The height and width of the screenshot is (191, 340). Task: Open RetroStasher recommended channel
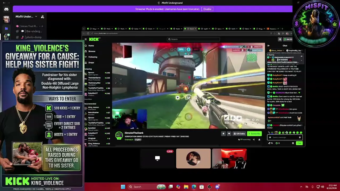coord(97,113)
